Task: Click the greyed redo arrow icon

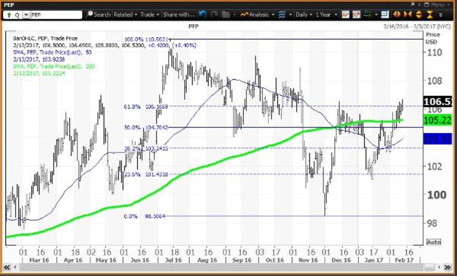Action: click(x=214, y=15)
